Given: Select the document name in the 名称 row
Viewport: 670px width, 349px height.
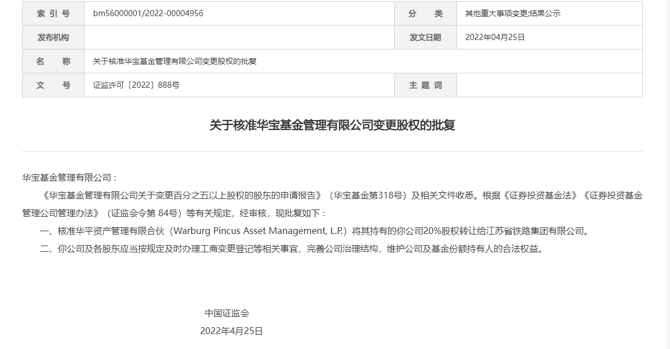Looking at the screenshot, I should (x=175, y=61).
